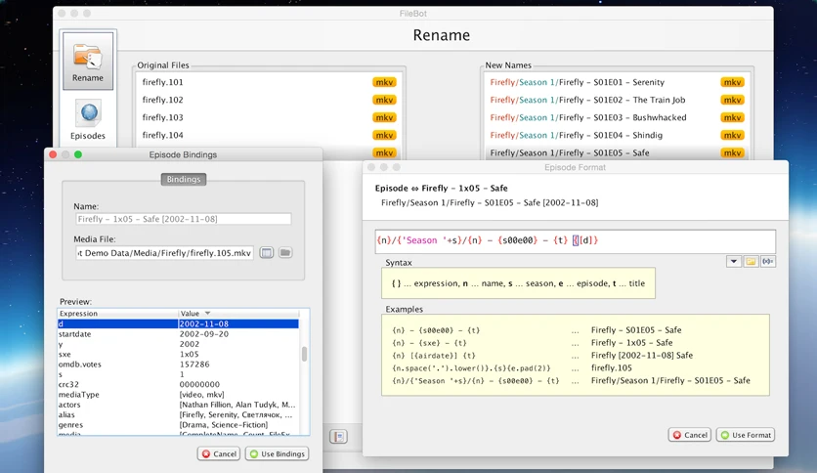Select the 'sxe' expression row
The width and height of the screenshot is (817, 473).
tap(178, 354)
